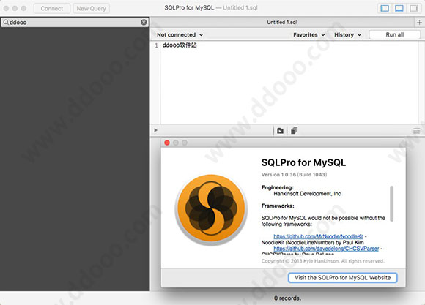This screenshot has width=425, height=305.
Task: Open the History dropdown
Action: pos(347,34)
